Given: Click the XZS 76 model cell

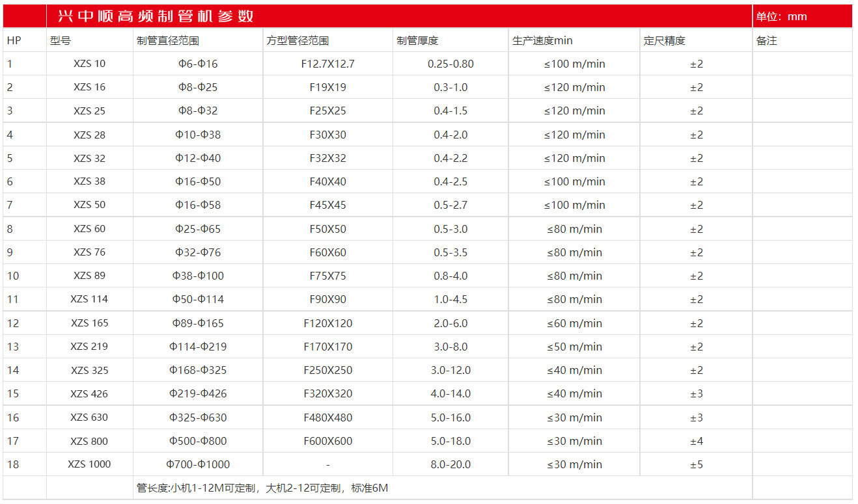Looking at the screenshot, I should pyautogui.click(x=89, y=252).
